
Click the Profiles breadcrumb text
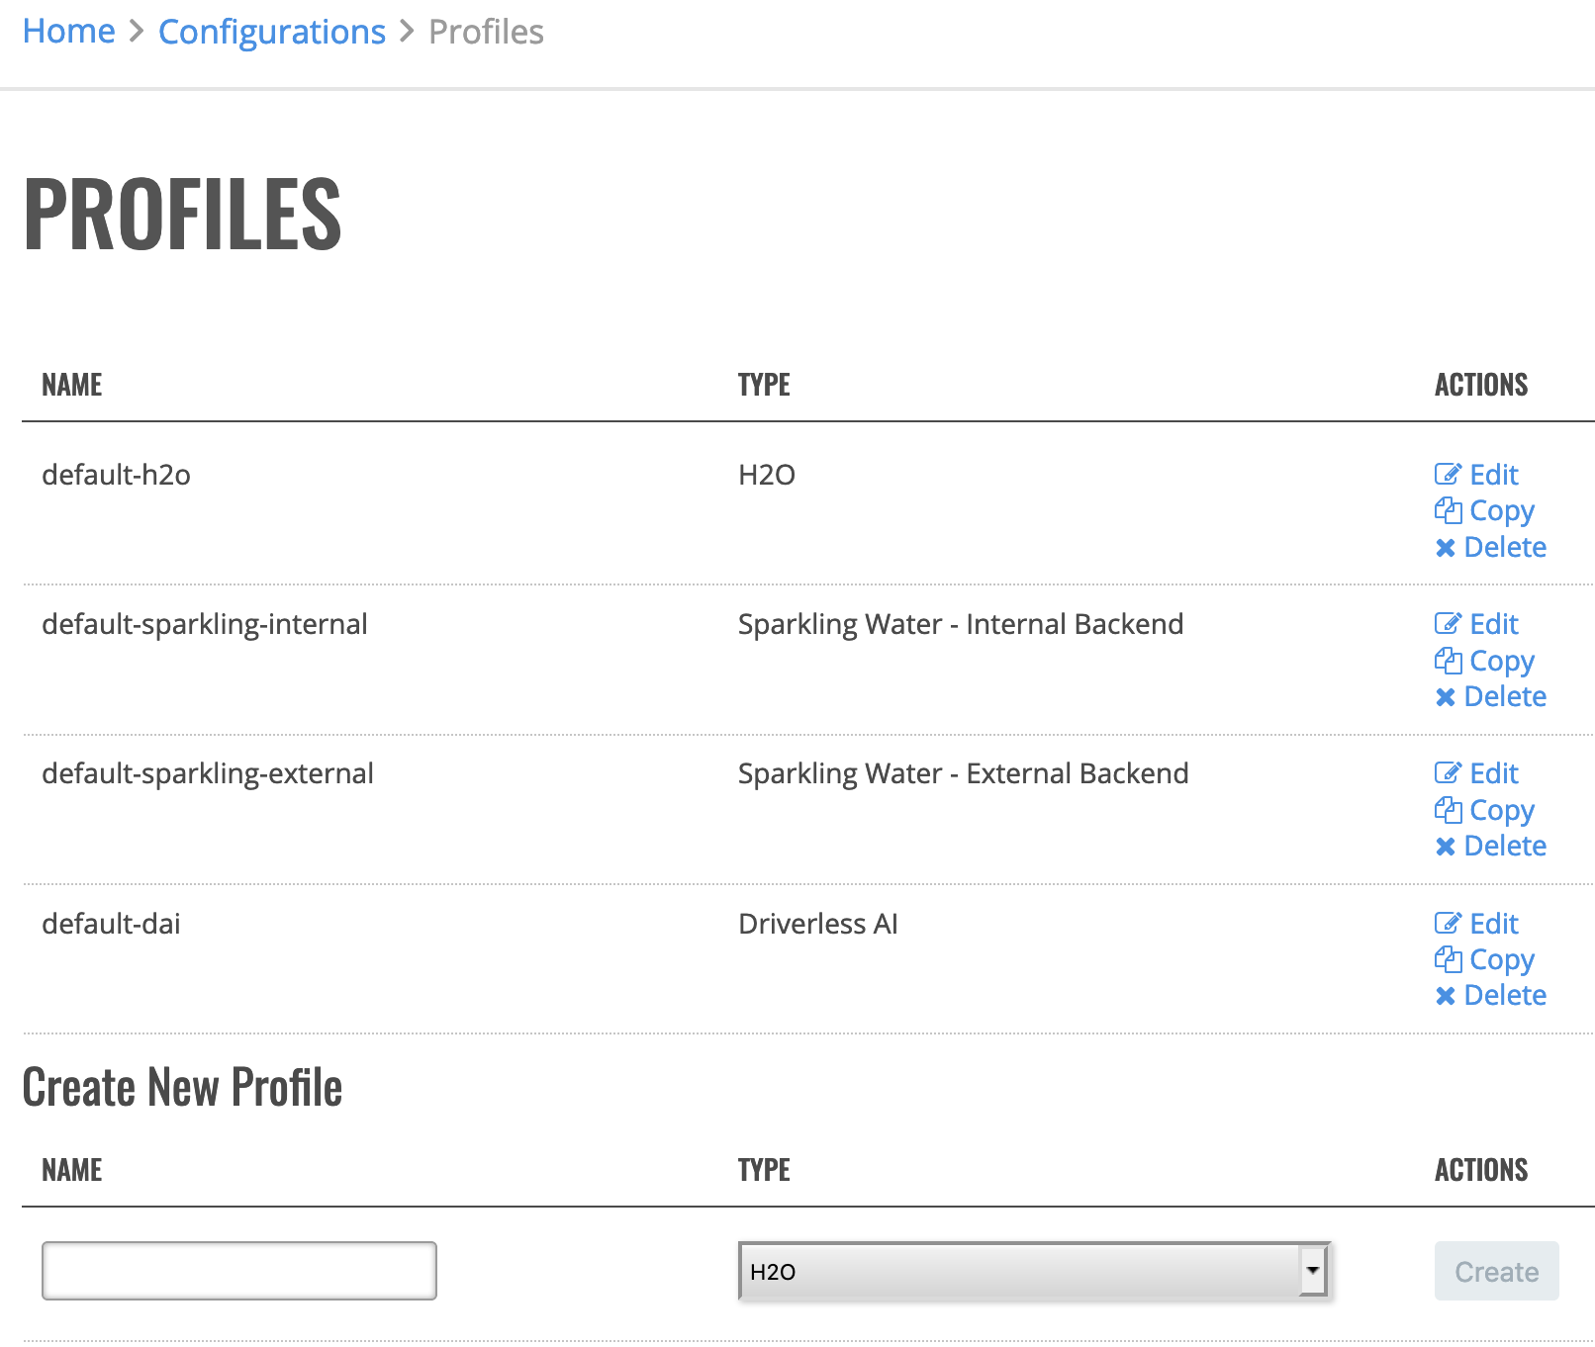(x=486, y=32)
